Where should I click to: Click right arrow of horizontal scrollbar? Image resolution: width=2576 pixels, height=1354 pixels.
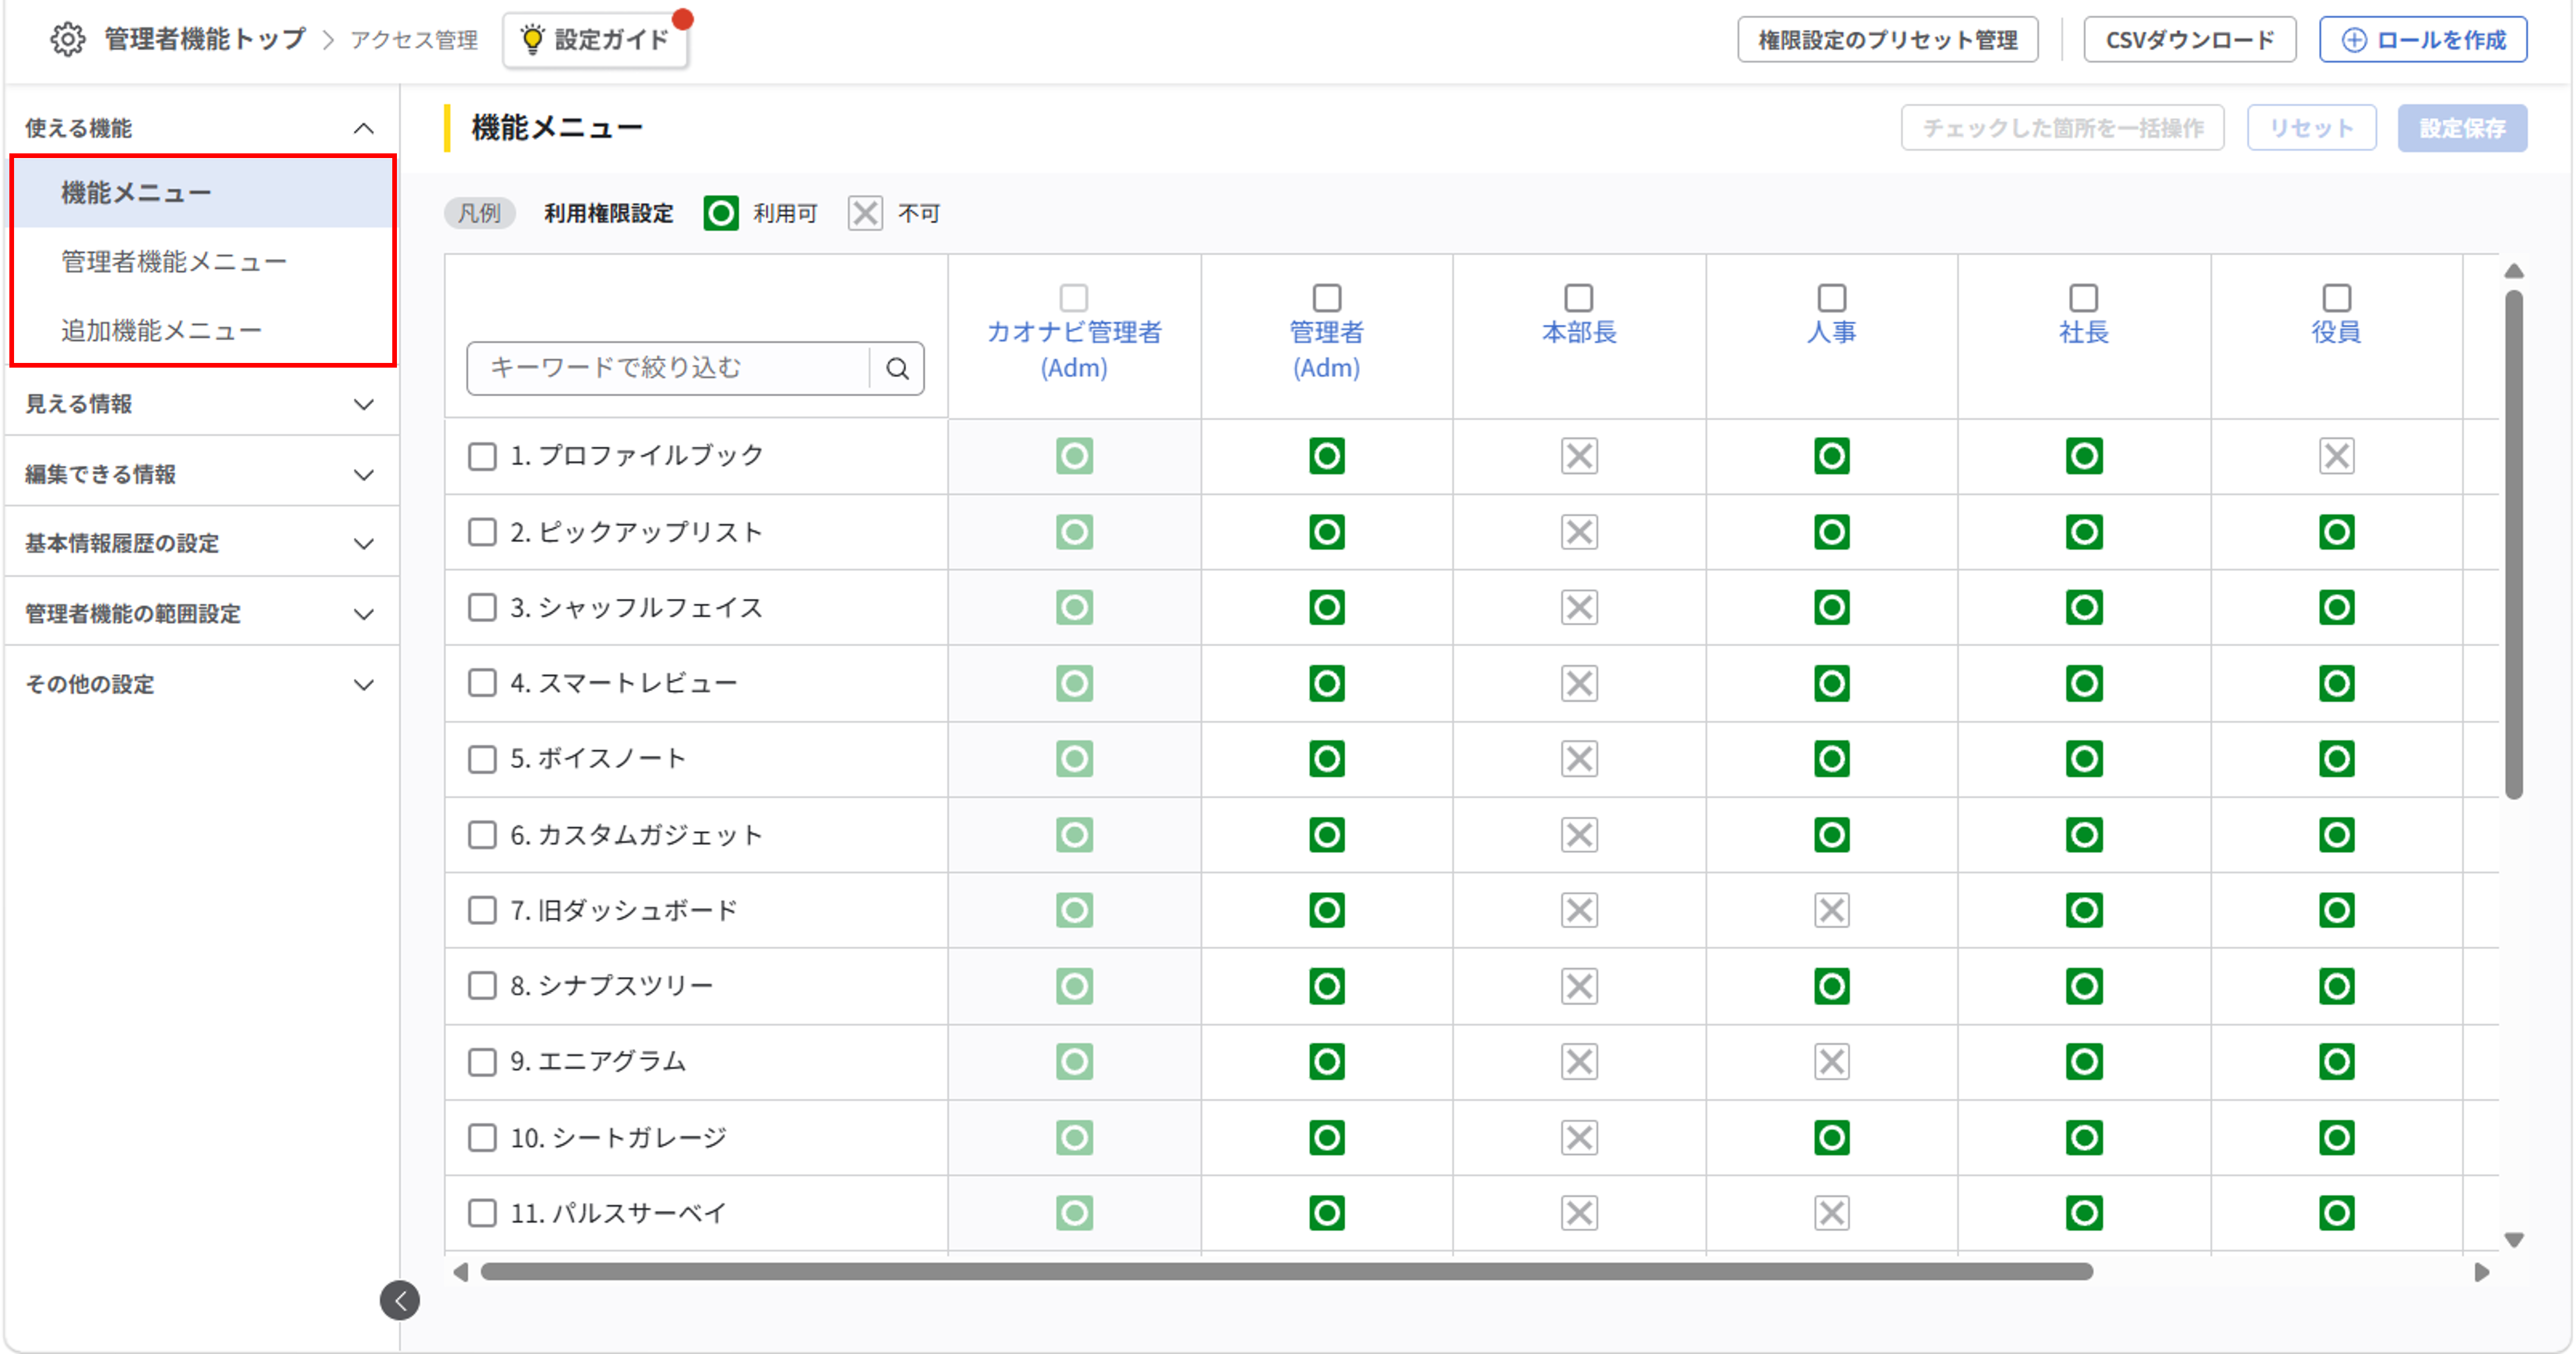pos(2481,1272)
